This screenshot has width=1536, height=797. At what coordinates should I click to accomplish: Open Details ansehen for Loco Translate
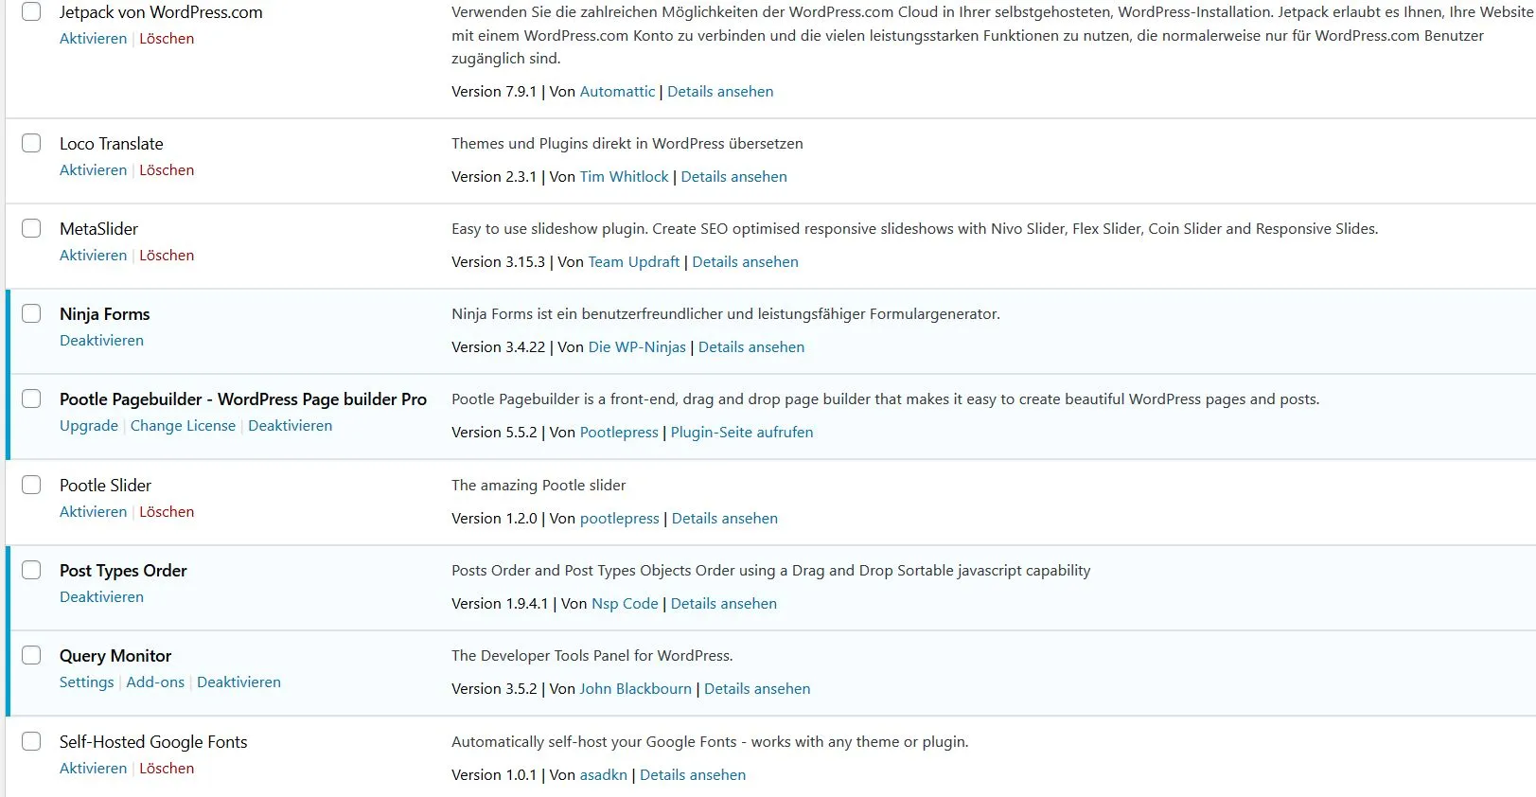[734, 177]
